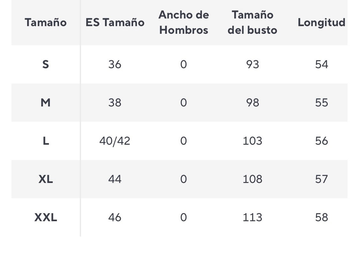Select the S size row label

click(46, 64)
